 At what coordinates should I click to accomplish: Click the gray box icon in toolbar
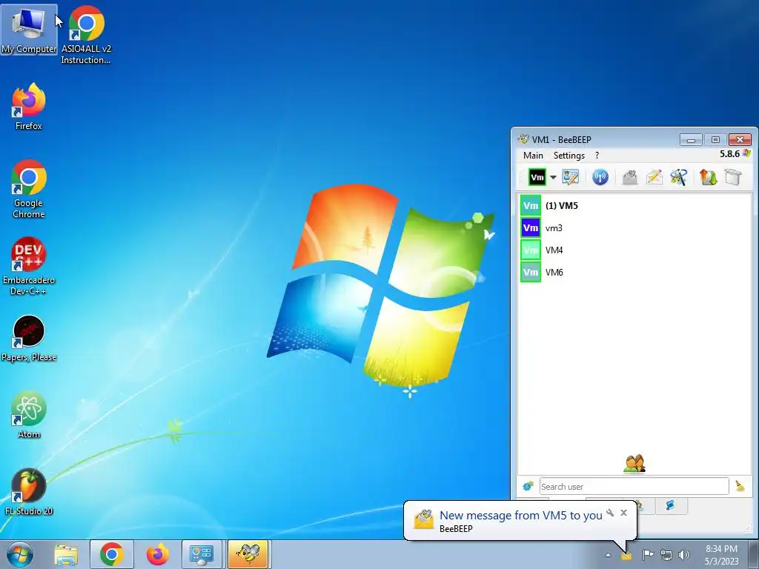coord(733,177)
